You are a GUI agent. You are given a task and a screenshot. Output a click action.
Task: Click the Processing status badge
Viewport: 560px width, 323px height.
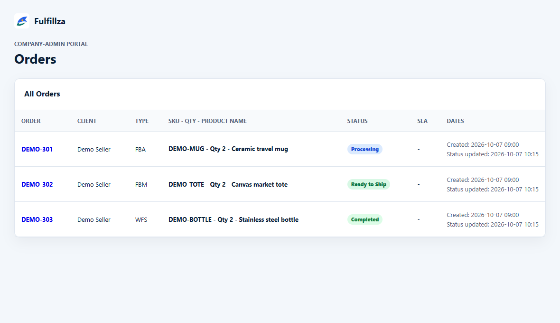pos(364,149)
